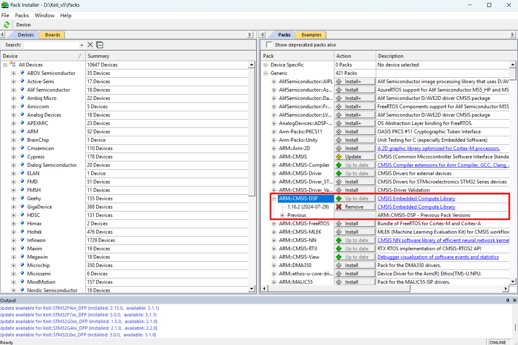Click the green refresh packs icon
The width and height of the screenshot is (518, 345).
coord(6,25)
